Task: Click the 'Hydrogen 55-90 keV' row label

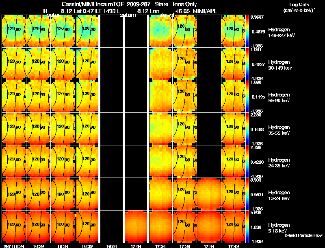Action: click(279, 98)
